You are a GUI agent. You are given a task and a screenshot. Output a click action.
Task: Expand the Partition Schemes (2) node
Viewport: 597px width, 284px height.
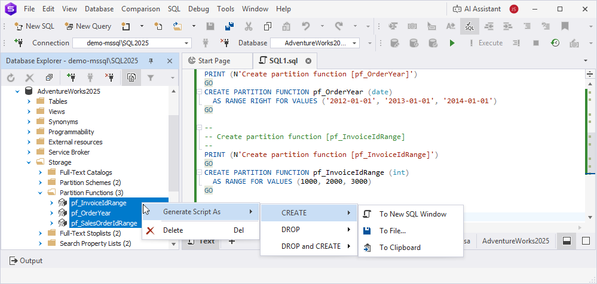click(x=40, y=183)
